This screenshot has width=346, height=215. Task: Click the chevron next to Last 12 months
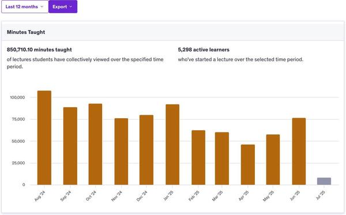[x=42, y=6]
